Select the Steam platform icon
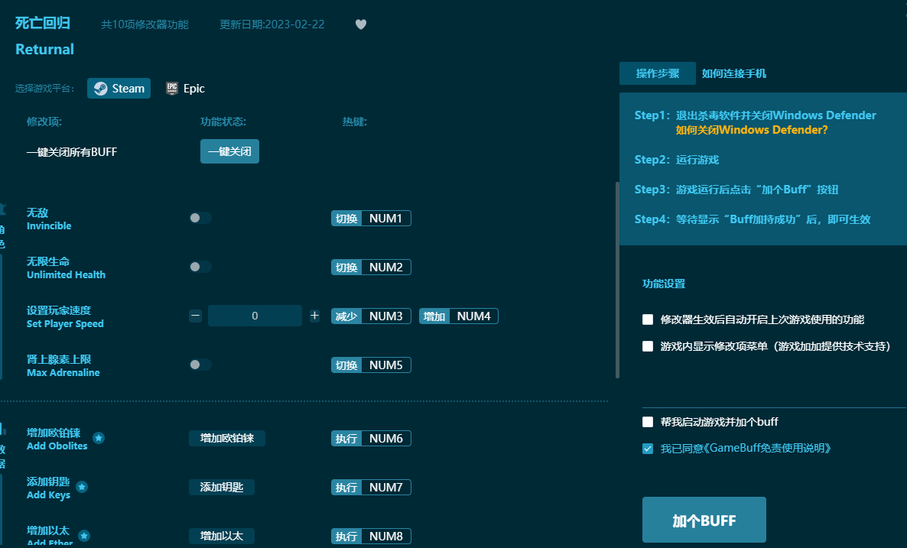Screen dimensions: 907x548 pos(101,89)
